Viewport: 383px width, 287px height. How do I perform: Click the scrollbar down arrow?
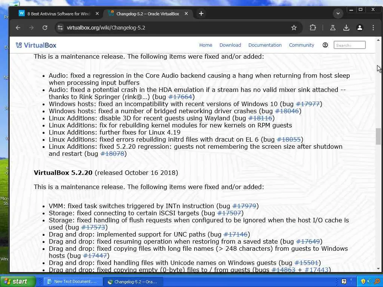click(x=378, y=269)
